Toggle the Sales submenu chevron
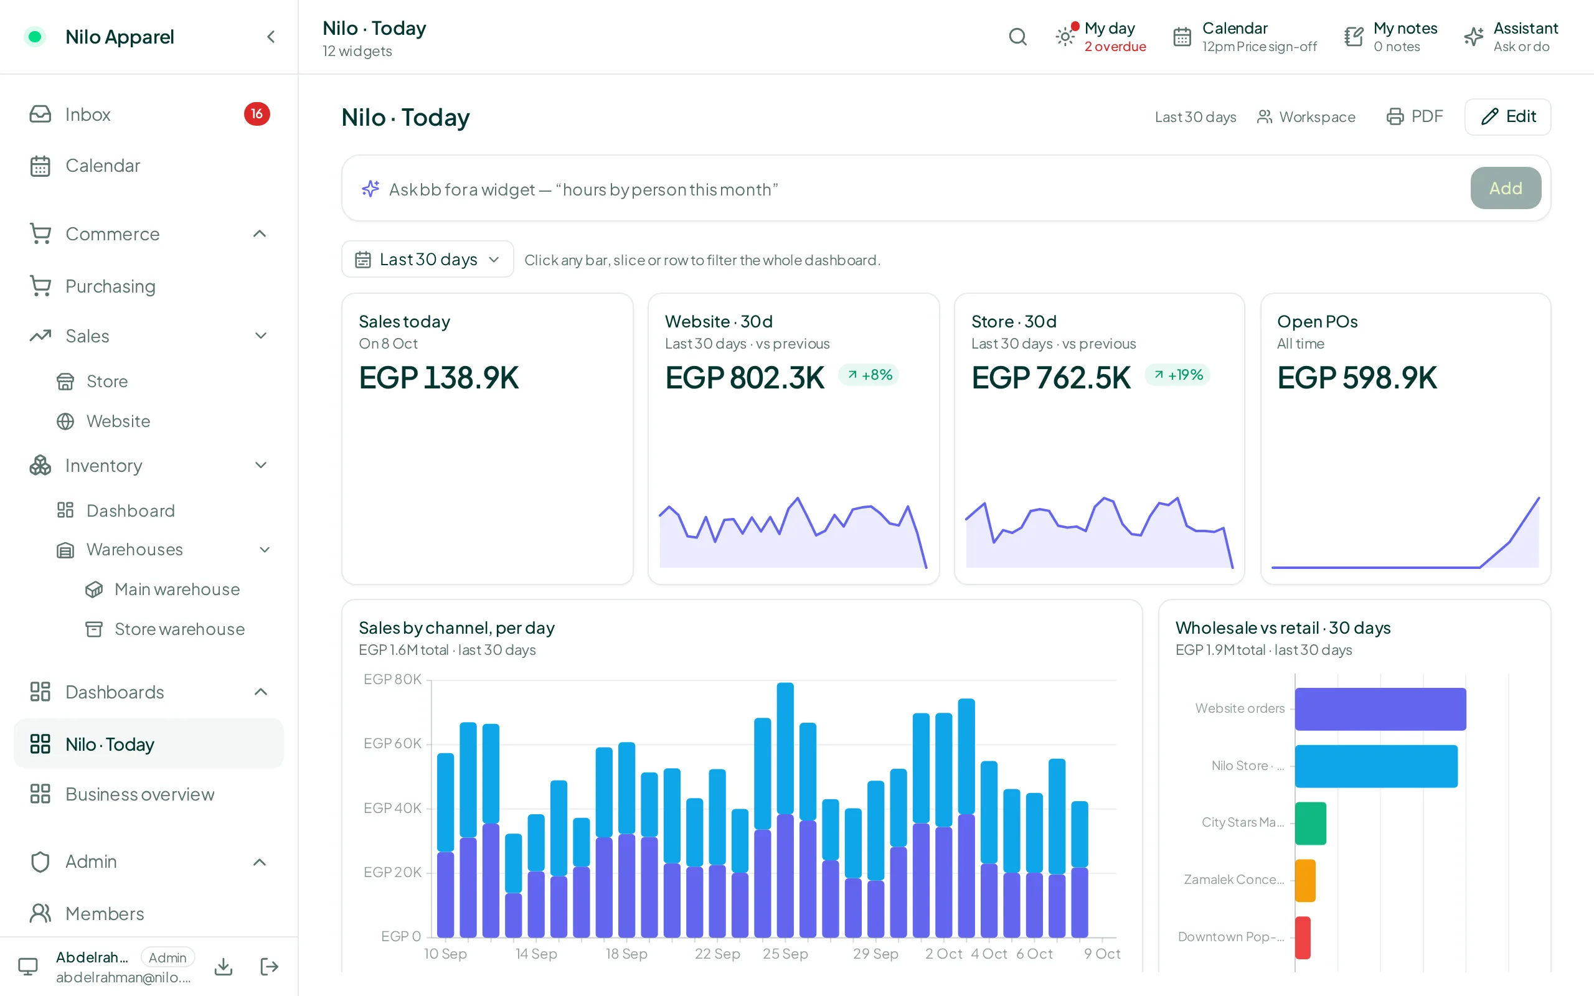This screenshot has height=996, width=1594. pyautogui.click(x=261, y=336)
